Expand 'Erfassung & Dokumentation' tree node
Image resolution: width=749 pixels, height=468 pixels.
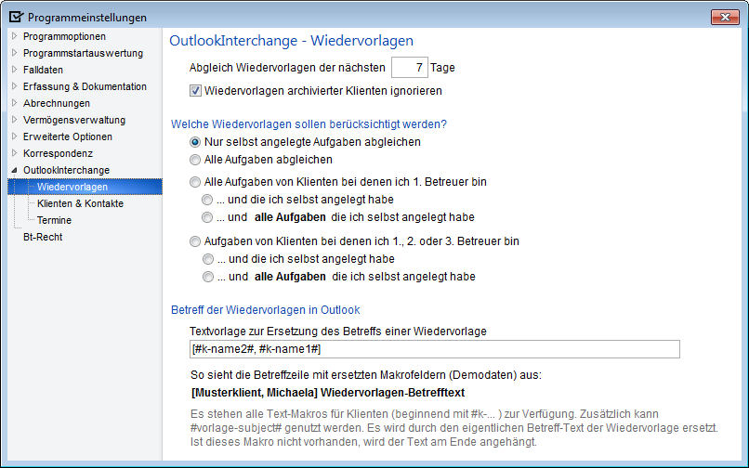(14, 86)
